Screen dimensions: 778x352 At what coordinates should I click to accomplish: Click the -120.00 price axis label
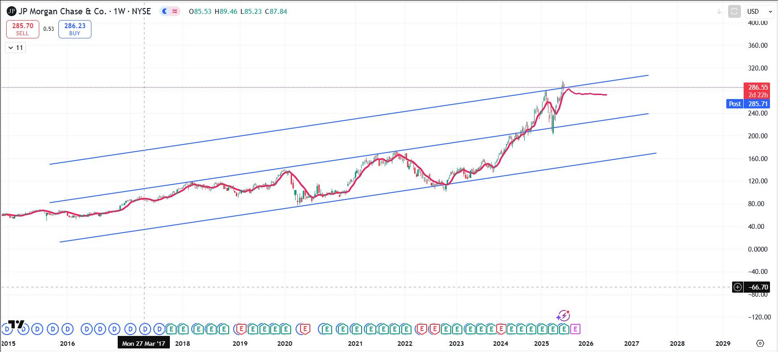coord(759,317)
